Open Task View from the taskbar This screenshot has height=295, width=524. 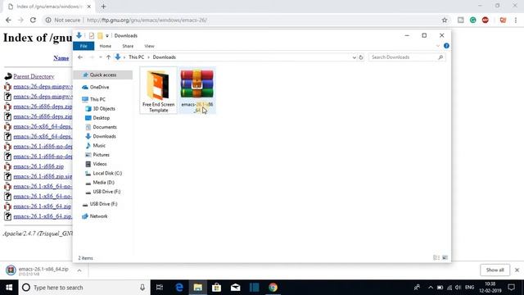pyautogui.click(x=160, y=288)
